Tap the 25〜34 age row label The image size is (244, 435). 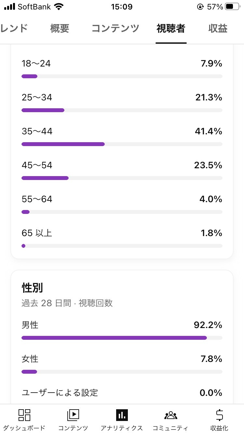click(x=37, y=97)
